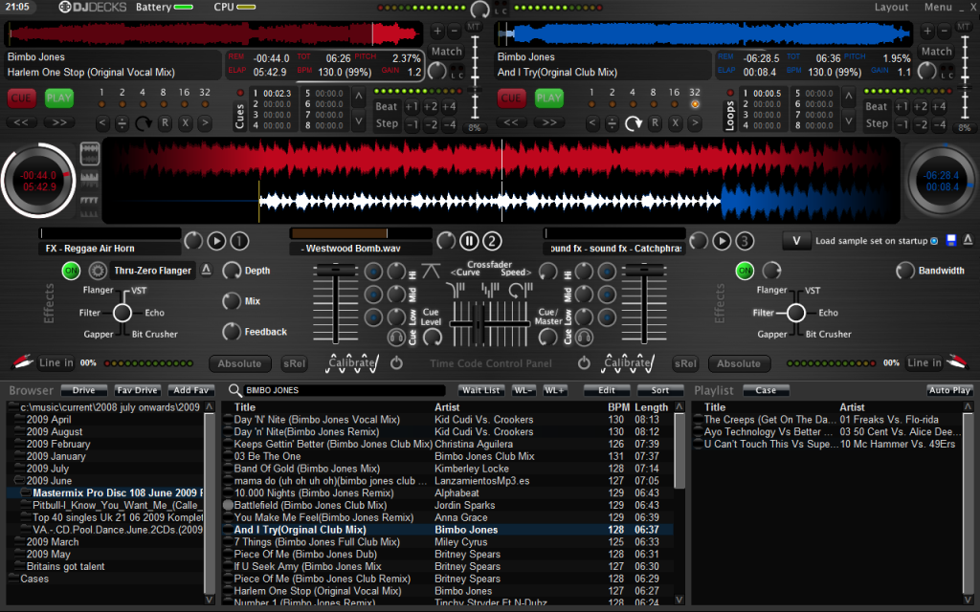980x612 pixels.
Task: Click the left Absolute button
Action: (239, 363)
